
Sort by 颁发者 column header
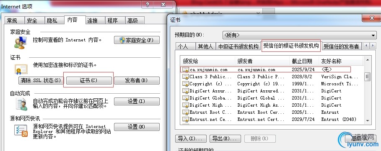coord(262,61)
